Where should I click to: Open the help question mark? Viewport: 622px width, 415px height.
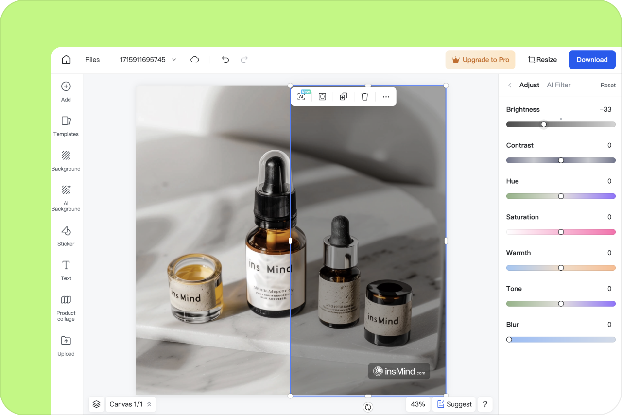point(485,404)
